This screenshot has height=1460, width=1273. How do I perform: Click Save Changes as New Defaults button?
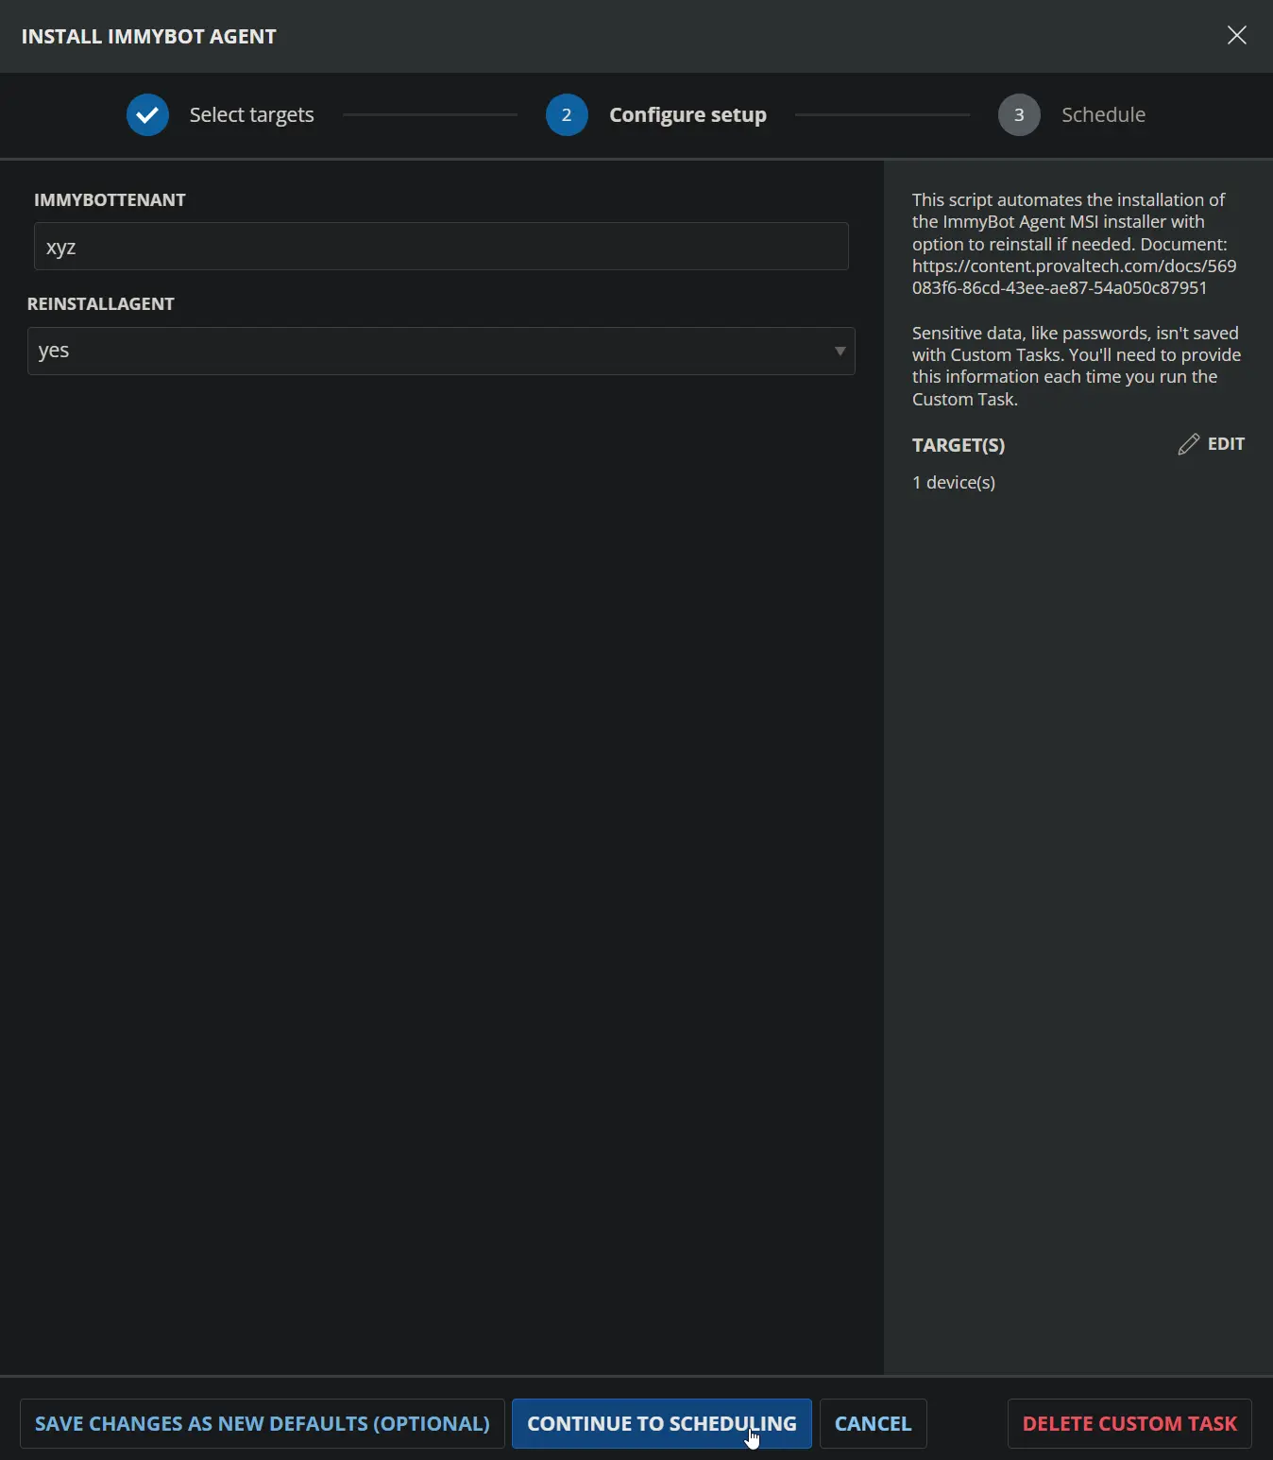[263, 1423]
